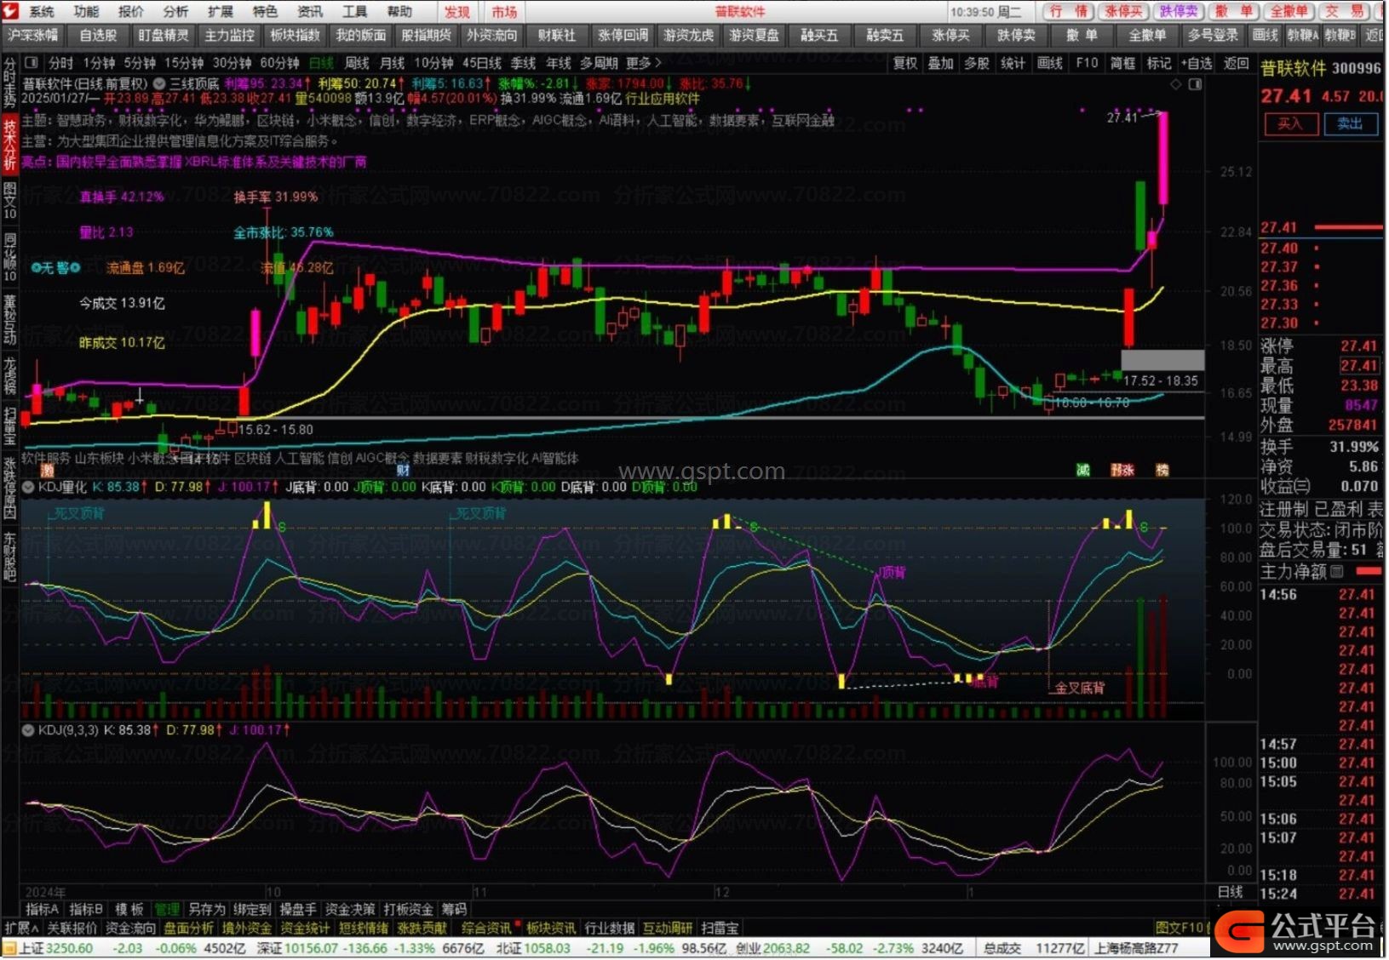Switch to the 市场 tab

tap(504, 12)
